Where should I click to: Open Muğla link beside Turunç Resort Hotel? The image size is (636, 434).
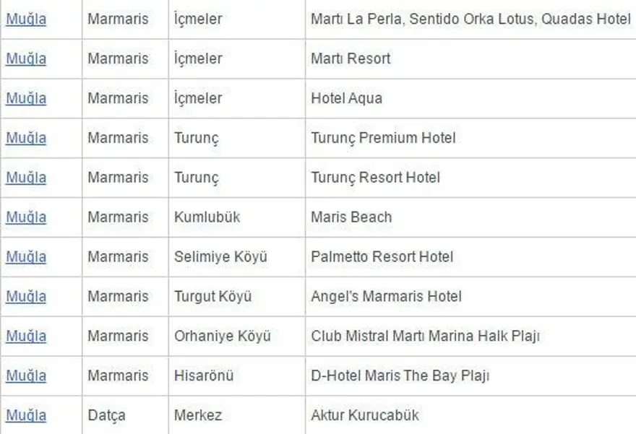(x=25, y=178)
